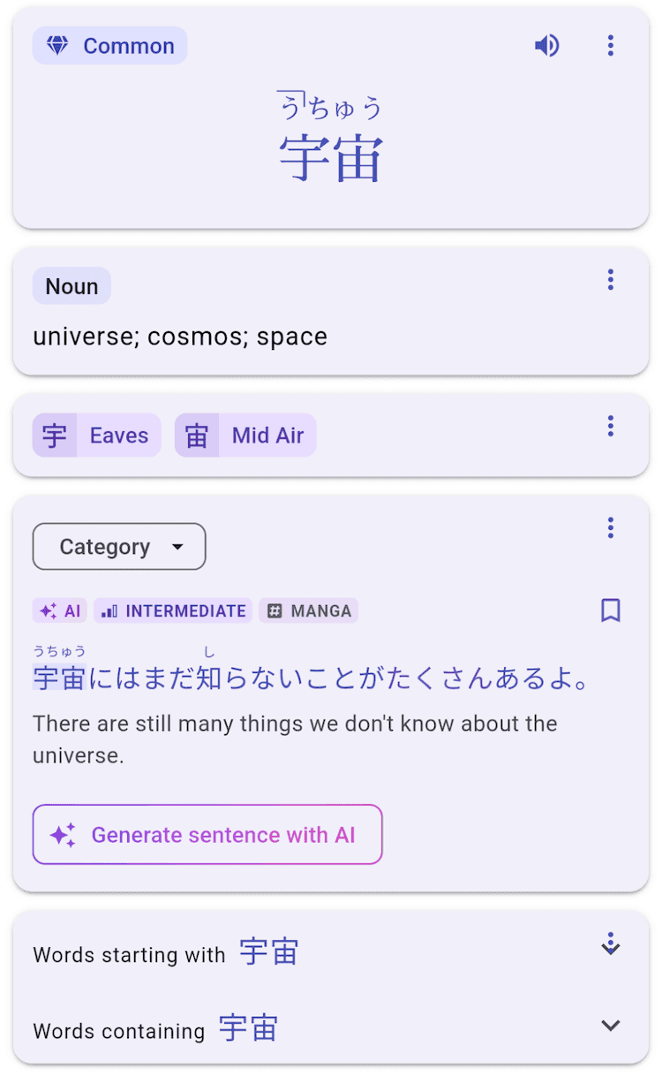This screenshot has width=662, height=1076.
Task: Click the INTERMEDIATE level tag
Action: pyautogui.click(x=173, y=611)
